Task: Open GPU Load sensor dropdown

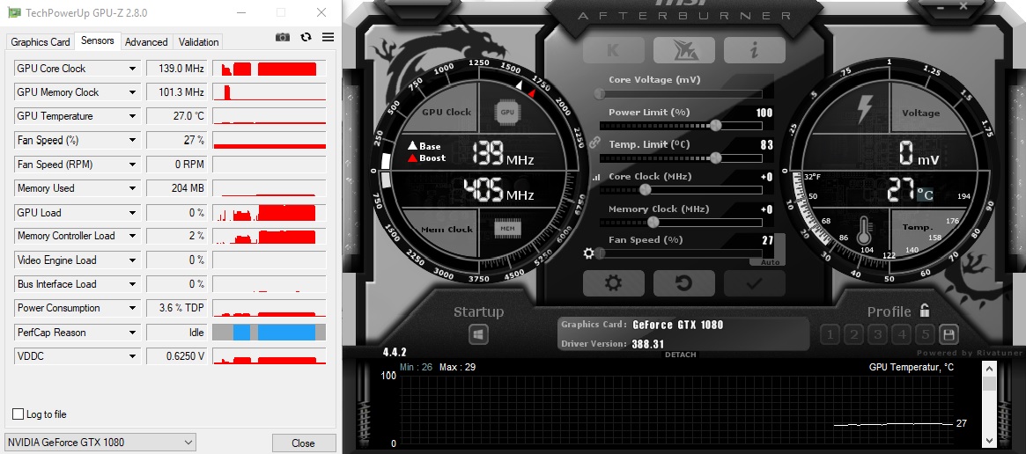Action: [x=133, y=213]
